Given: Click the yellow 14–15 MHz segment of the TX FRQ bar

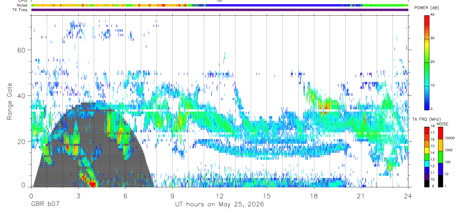Looking at the screenshot, I should coord(426,150).
